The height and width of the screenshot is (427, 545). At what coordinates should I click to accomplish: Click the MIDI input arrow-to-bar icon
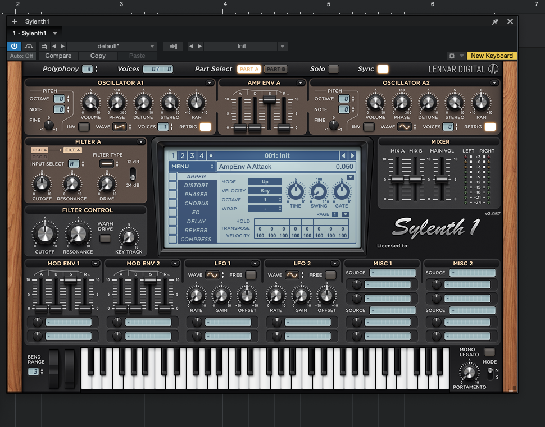pyautogui.click(x=173, y=46)
